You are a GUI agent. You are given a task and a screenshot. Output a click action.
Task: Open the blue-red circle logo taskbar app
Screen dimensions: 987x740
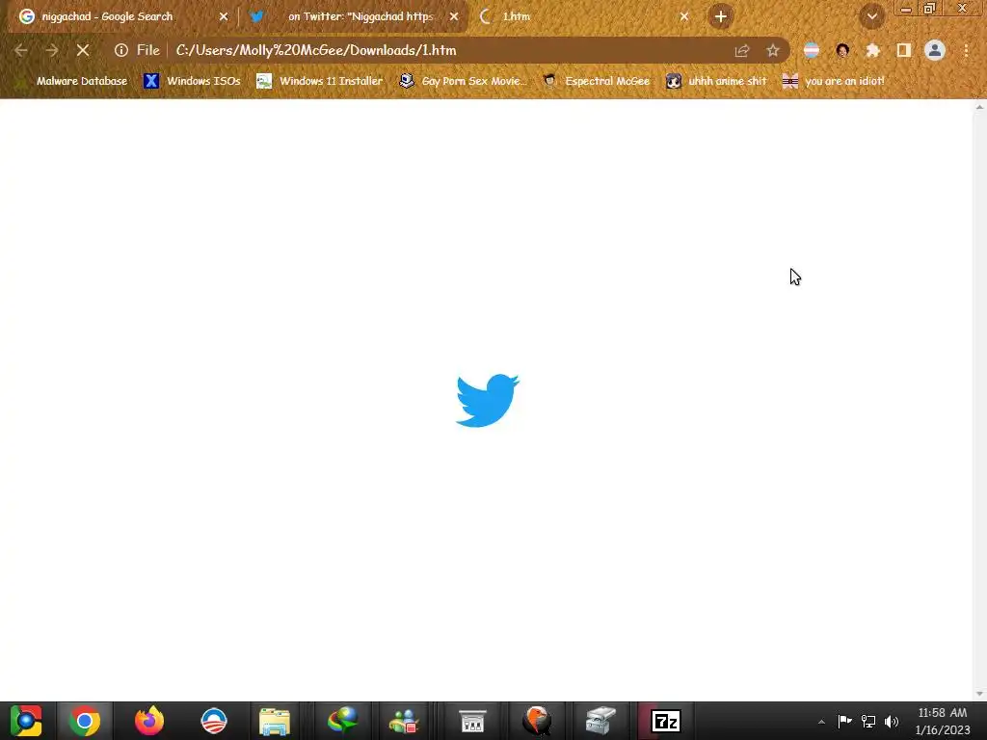[214, 721]
